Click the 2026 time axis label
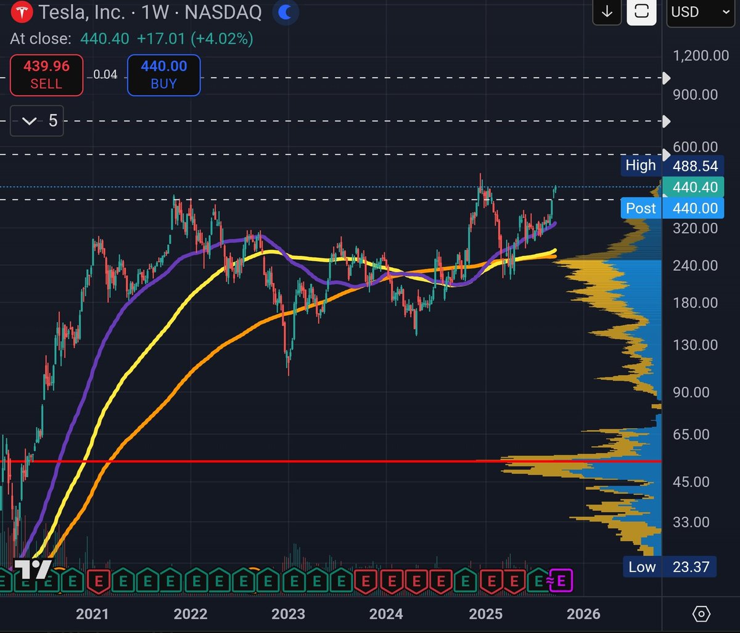 pos(583,614)
